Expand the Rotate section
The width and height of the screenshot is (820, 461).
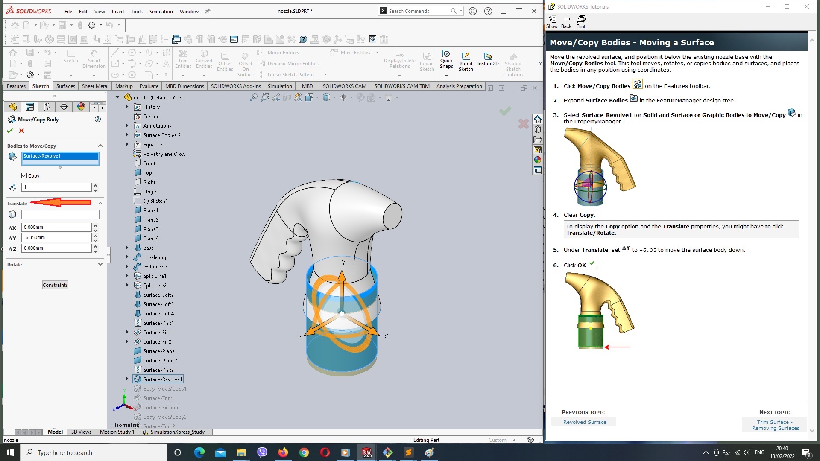(x=100, y=265)
